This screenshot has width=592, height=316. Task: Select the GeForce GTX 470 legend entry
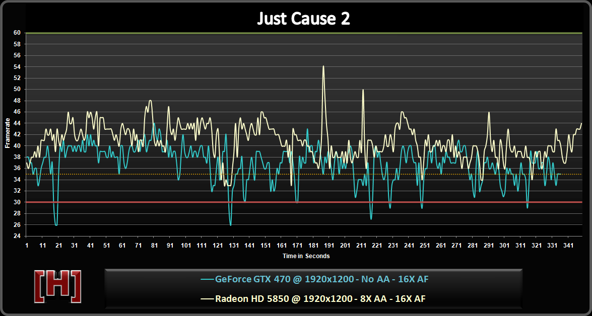click(x=314, y=279)
